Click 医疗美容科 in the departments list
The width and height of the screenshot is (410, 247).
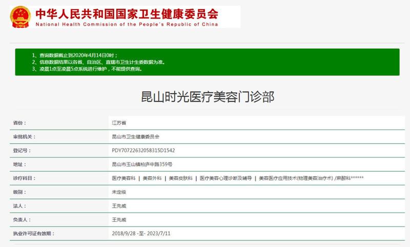tap(124, 178)
